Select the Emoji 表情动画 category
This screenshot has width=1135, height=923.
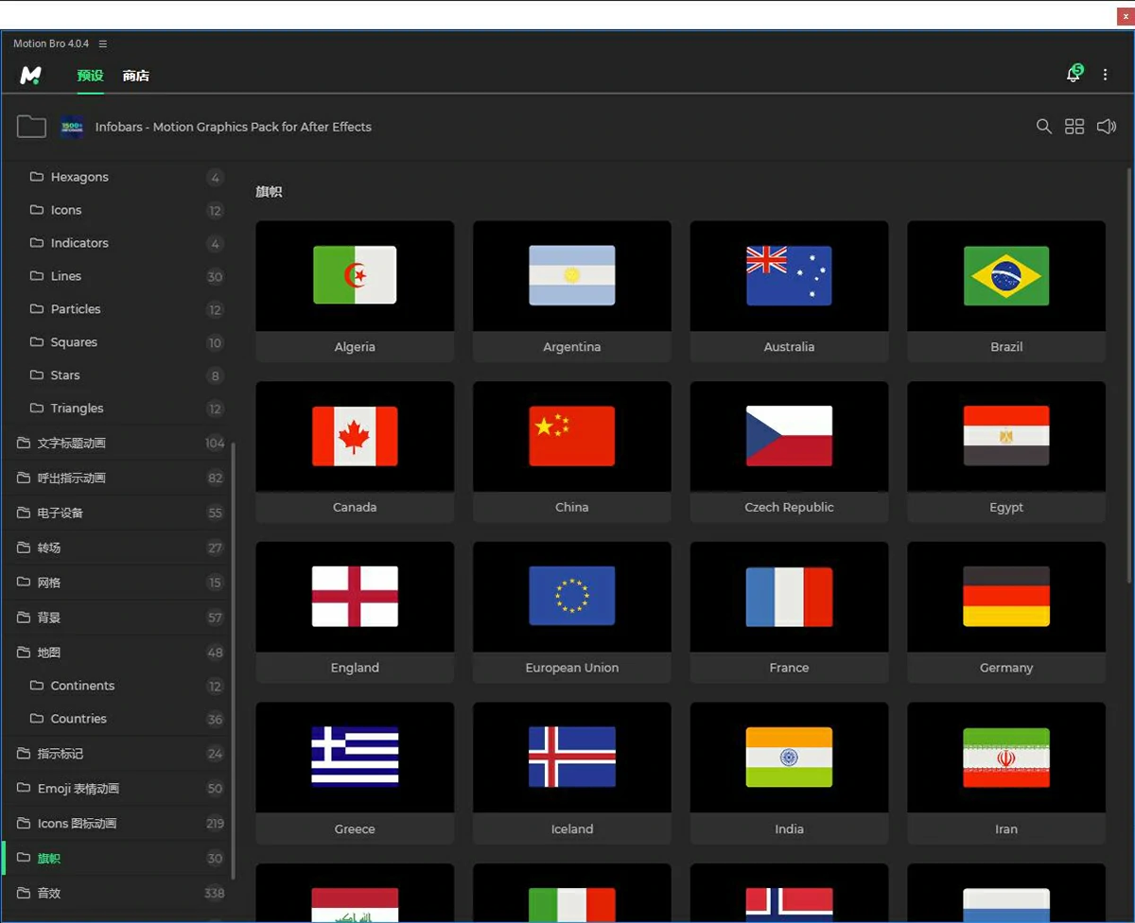[x=117, y=789]
